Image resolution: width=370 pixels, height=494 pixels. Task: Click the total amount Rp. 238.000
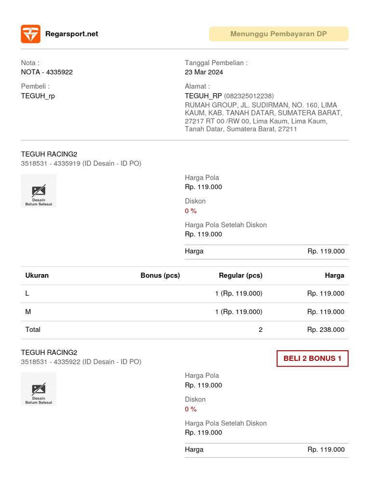(326, 330)
